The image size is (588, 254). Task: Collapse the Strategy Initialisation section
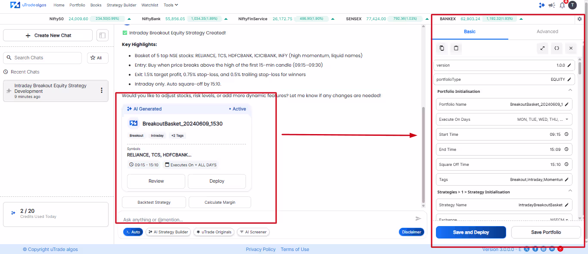tap(570, 191)
